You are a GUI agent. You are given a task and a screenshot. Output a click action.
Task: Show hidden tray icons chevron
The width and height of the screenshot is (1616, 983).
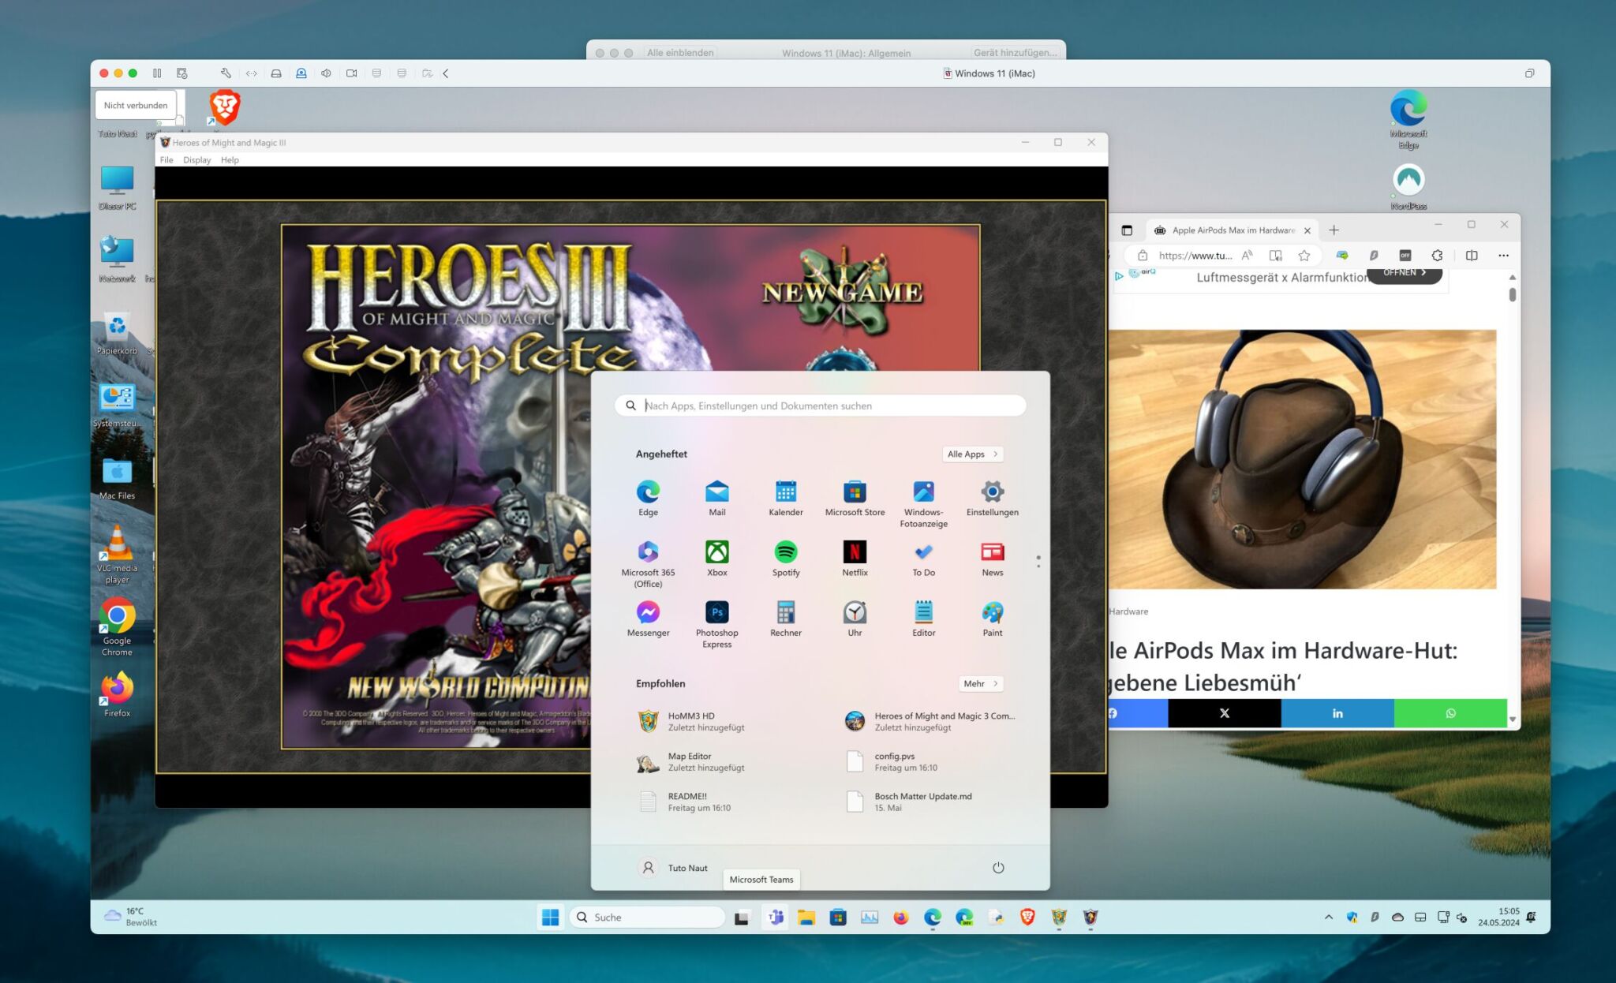click(1329, 917)
